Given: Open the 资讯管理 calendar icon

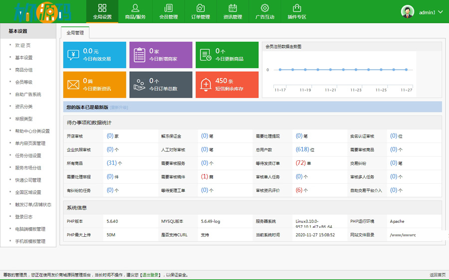Looking at the screenshot, I should (232, 8).
